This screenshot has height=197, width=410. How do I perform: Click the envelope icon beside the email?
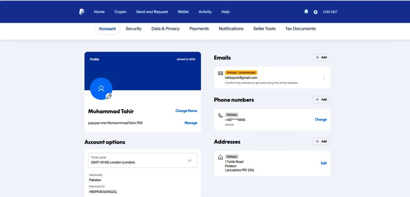point(220,73)
